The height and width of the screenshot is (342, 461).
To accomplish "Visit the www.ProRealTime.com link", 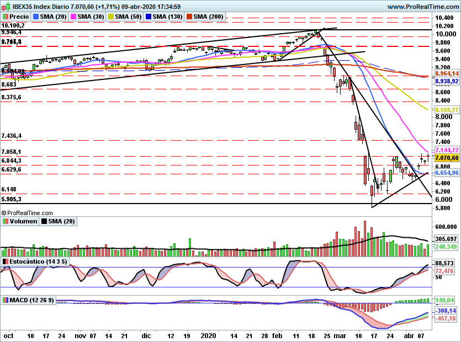I will [x=423, y=7].
